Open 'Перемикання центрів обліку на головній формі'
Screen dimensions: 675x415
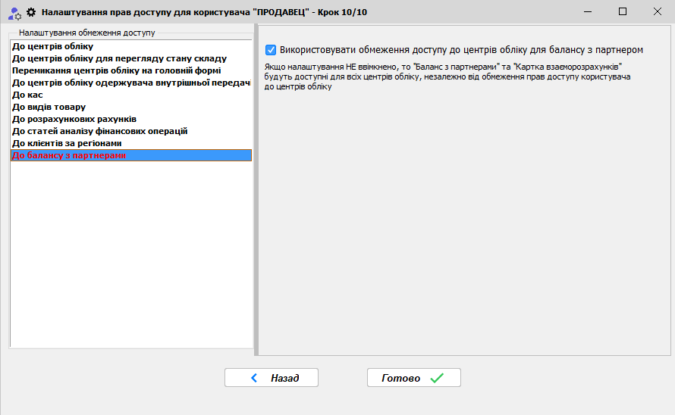[x=116, y=70]
